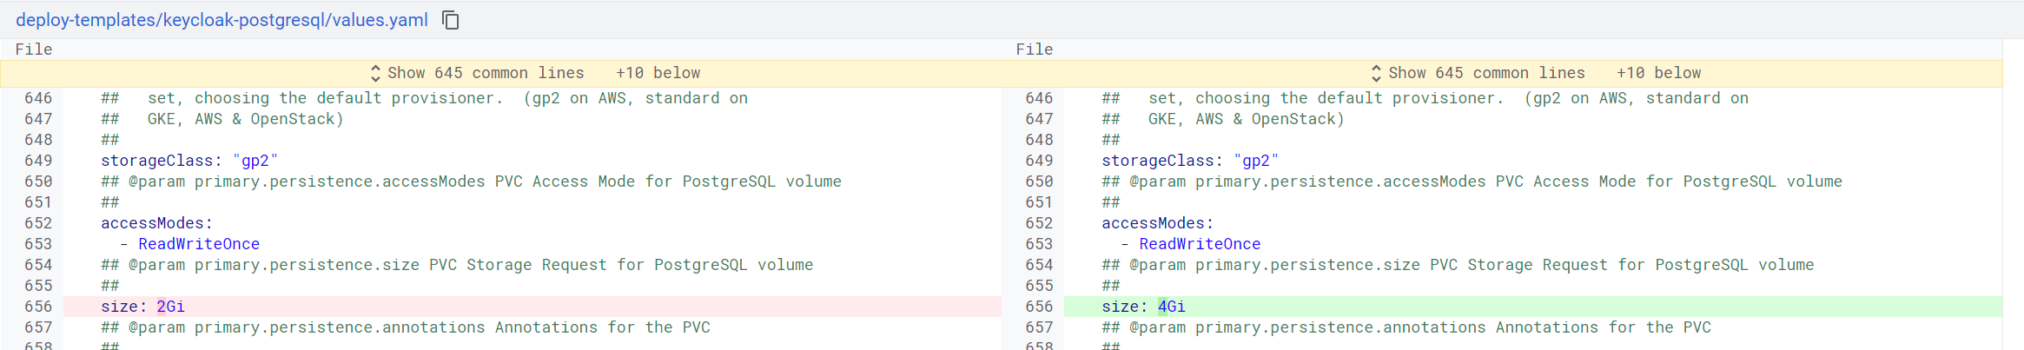Viewport: 2024px width, 350px height.
Task: Click left primary.persistence.size comment line
Action: [x=457, y=265]
